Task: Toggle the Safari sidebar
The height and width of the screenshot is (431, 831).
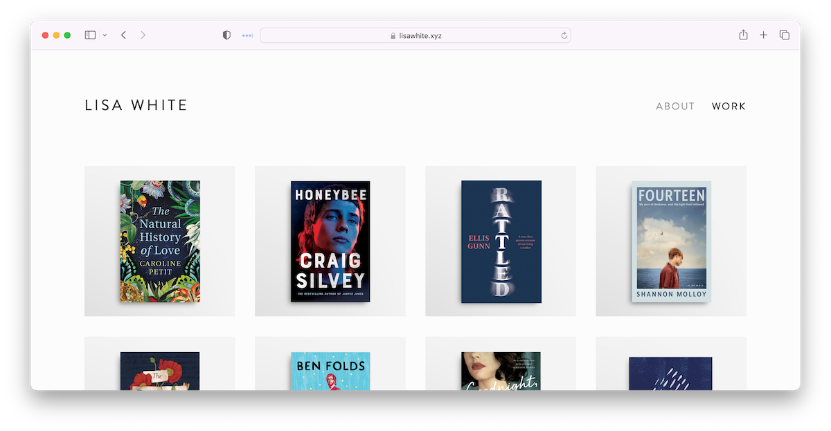Action: click(x=90, y=35)
